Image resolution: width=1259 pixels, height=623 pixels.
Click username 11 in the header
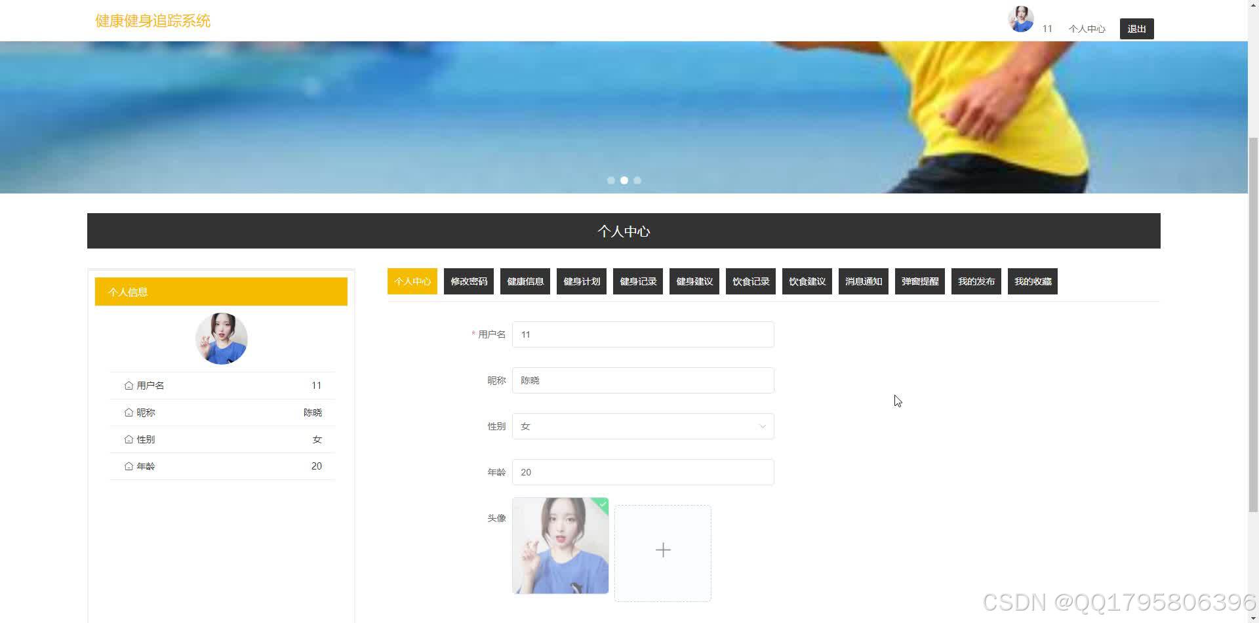point(1047,29)
